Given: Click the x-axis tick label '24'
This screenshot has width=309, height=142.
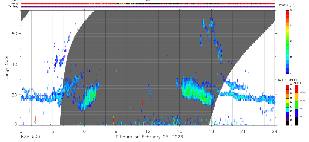Looking at the screenshot, I should click(275, 131).
